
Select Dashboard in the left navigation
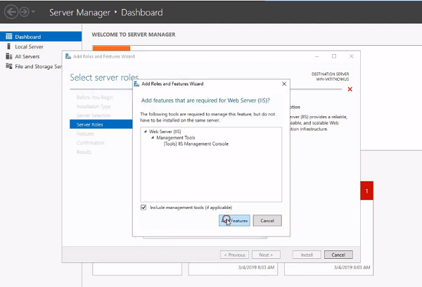click(41, 37)
